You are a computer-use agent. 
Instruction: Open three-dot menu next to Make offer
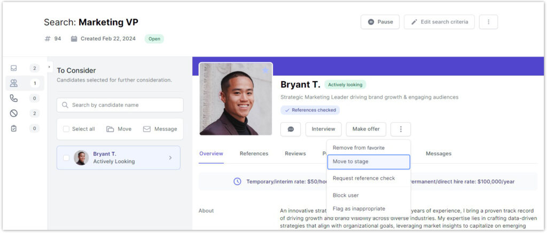(401, 129)
